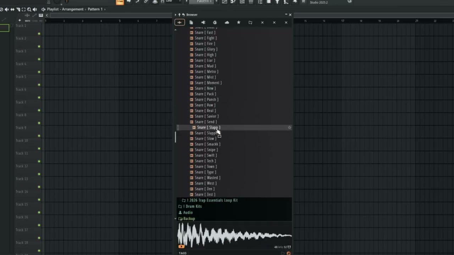Play the sample preview in the waveform panel
The height and width of the screenshot is (255, 454).
[181, 246]
